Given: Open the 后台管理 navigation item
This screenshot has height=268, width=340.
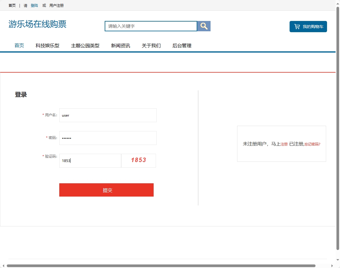Looking at the screenshot, I should (x=182, y=45).
